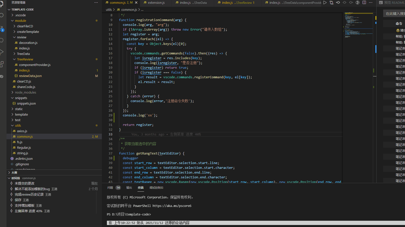
Task: Click the snippets.json braces file icon
Action: (x=14, y=103)
